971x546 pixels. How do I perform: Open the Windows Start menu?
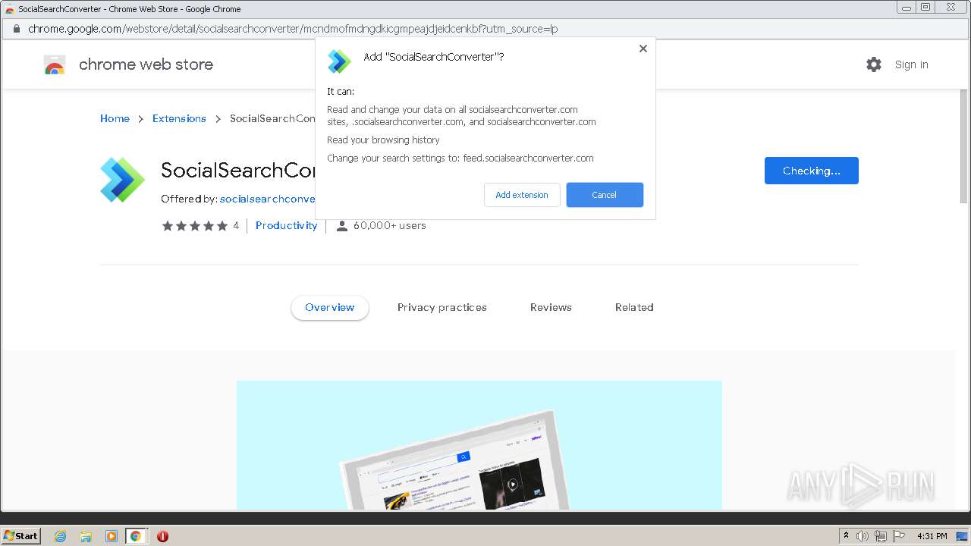[21, 535]
